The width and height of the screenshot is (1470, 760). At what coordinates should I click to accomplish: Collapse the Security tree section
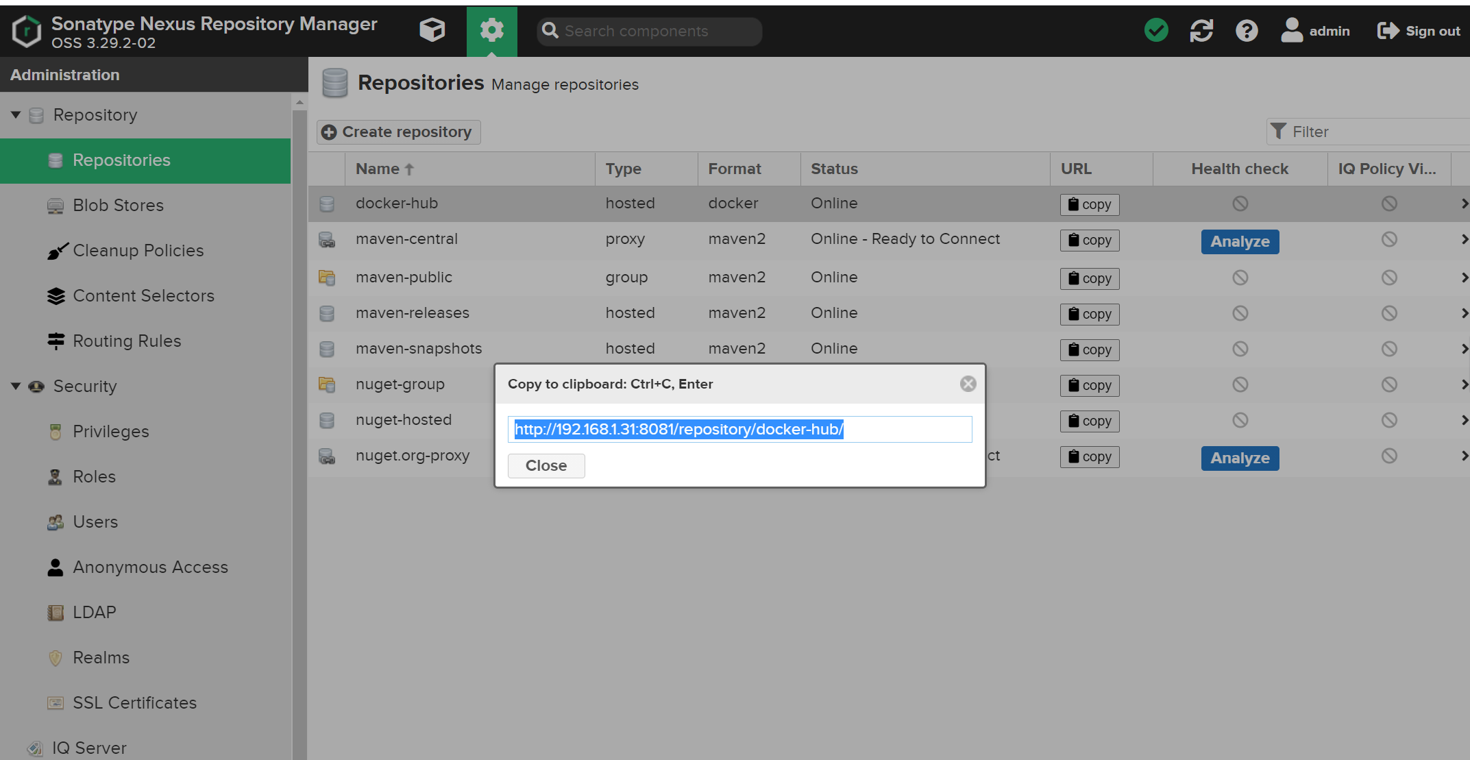tap(16, 386)
